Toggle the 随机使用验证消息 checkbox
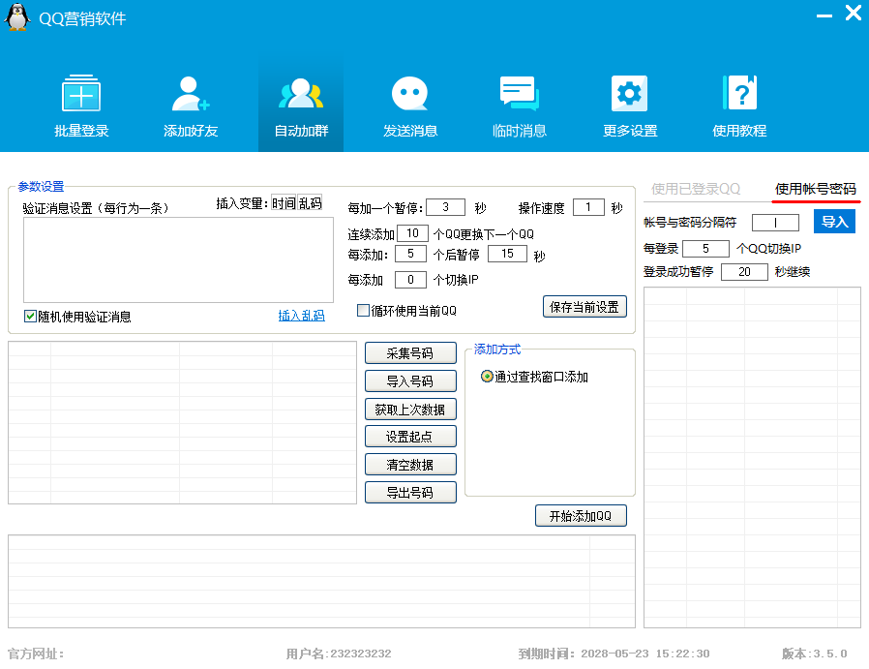 pyautogui.click(x=30, y=316)
